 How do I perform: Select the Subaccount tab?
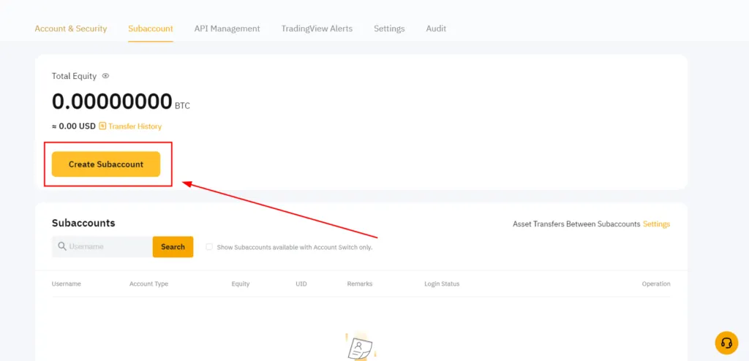151,28
